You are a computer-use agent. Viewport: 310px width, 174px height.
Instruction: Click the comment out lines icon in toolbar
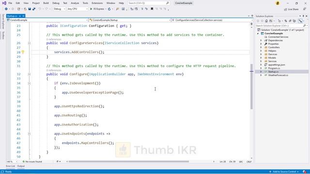(x=142, y=9)
